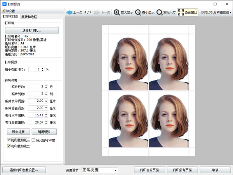
Task: Open 以打印机分辨率预览 dropdown
Action: coord(216,12)
